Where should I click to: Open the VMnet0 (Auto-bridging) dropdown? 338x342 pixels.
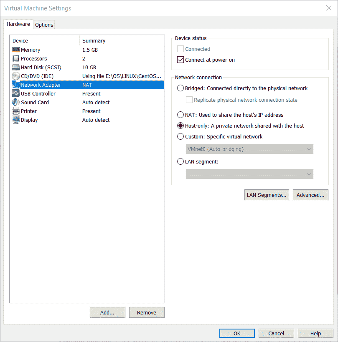(x=249, y=149)
